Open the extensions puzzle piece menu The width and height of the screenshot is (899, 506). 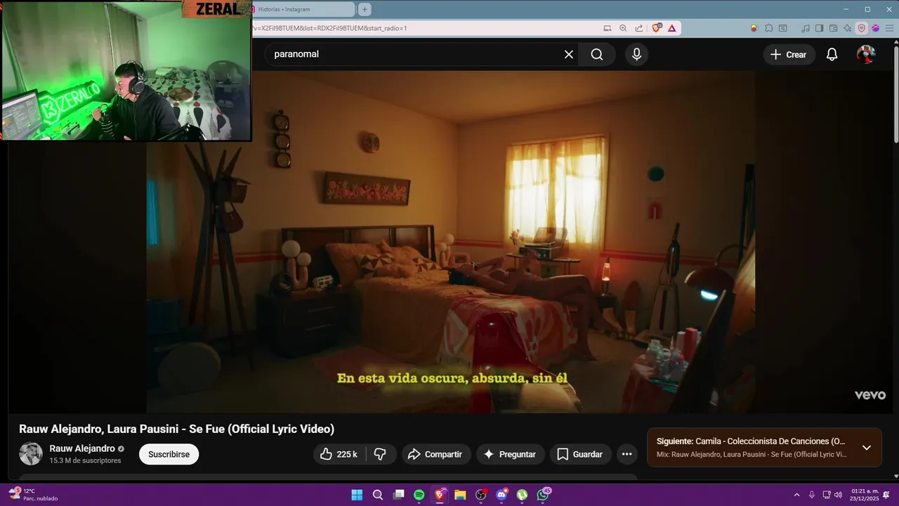coord(769,28)
